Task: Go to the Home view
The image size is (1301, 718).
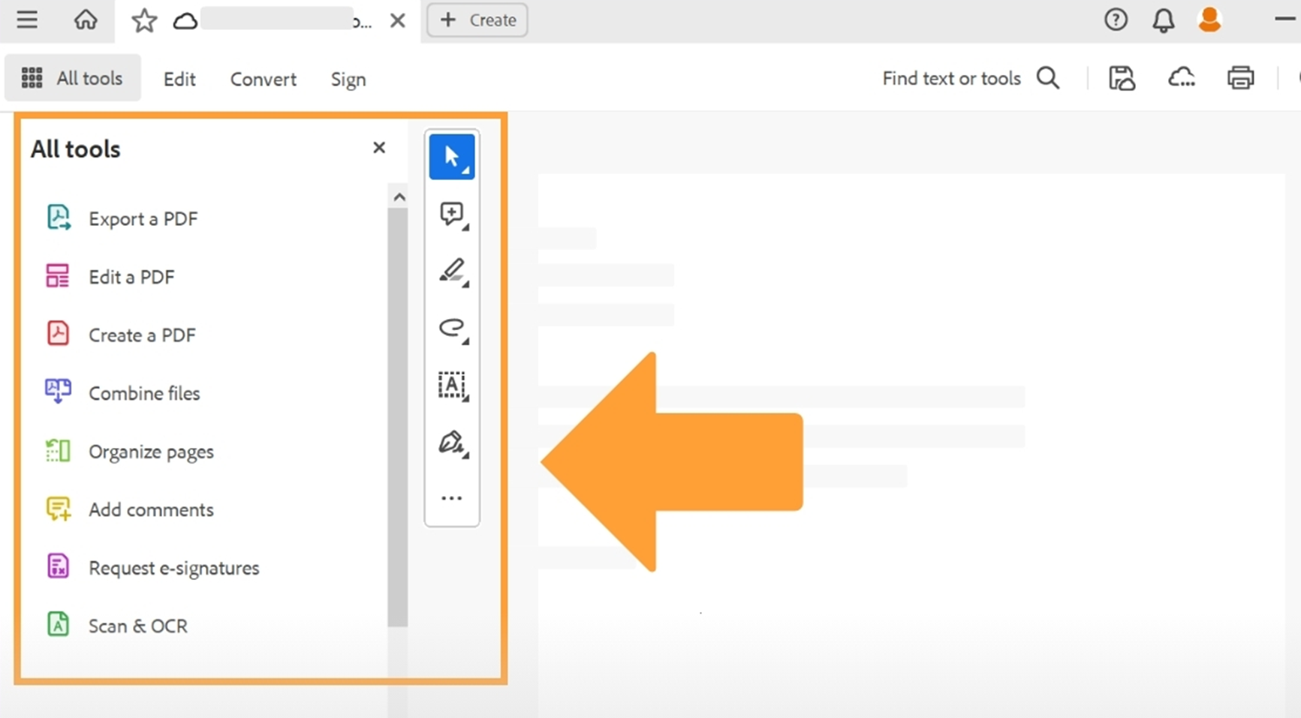Action: tap(86, 20)
